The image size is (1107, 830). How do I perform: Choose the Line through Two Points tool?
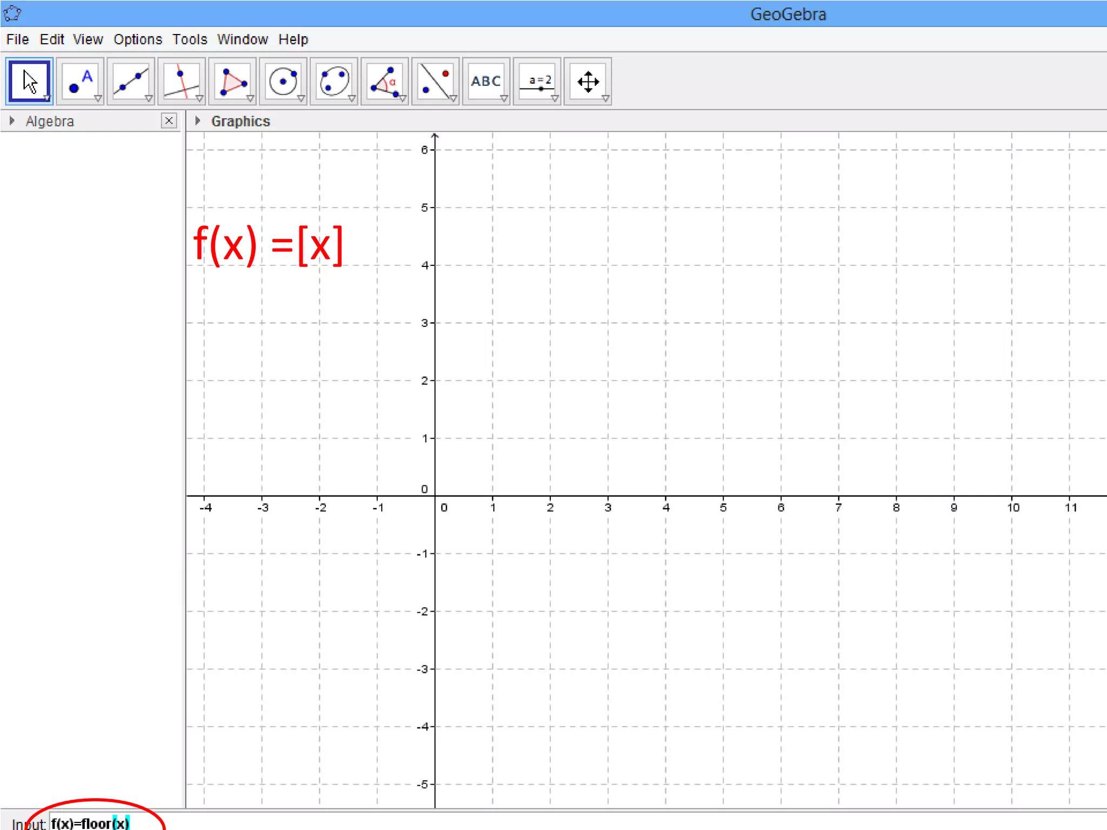(x=131, y=82)
